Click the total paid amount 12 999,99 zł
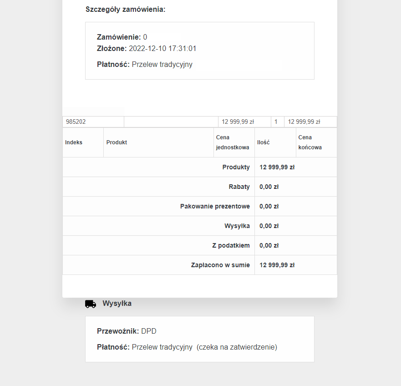Image resolution: width=401 pixels, height=386 pixels. 277,265
